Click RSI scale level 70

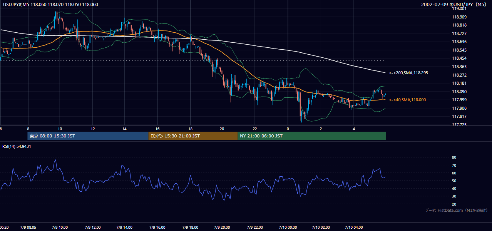454,165
